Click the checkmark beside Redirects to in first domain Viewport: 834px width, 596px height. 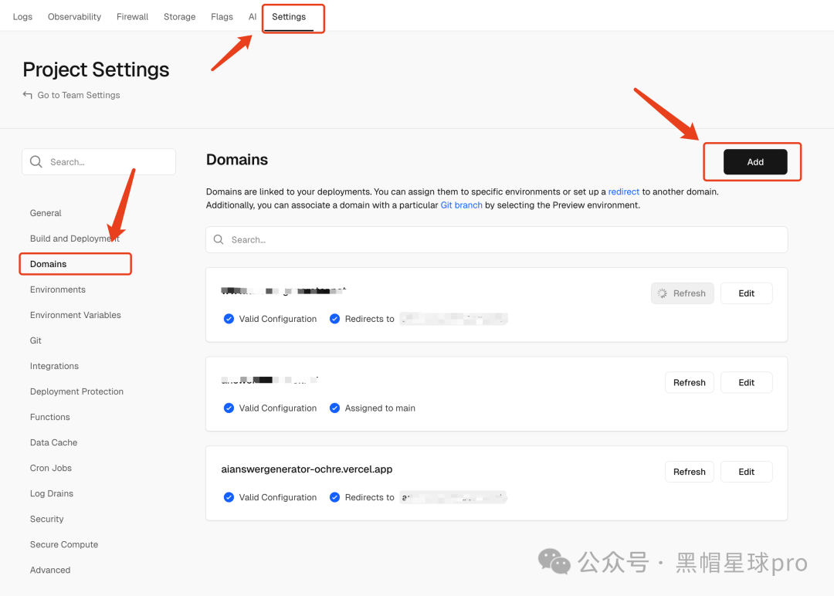334,319
